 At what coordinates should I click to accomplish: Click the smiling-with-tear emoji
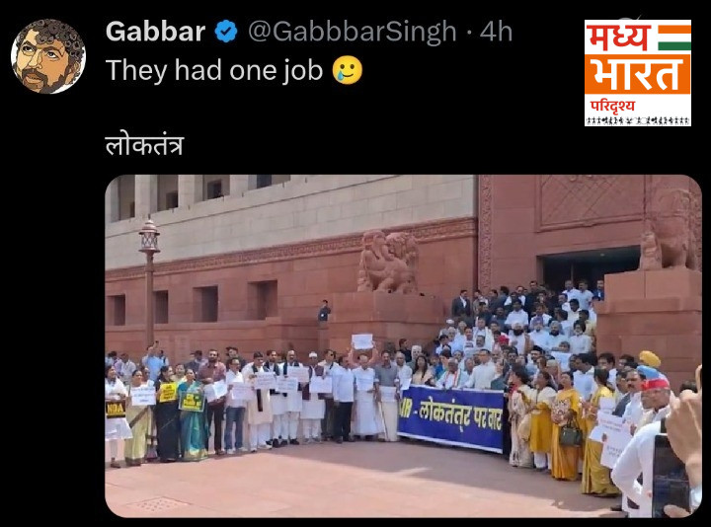tap(348, 70)
